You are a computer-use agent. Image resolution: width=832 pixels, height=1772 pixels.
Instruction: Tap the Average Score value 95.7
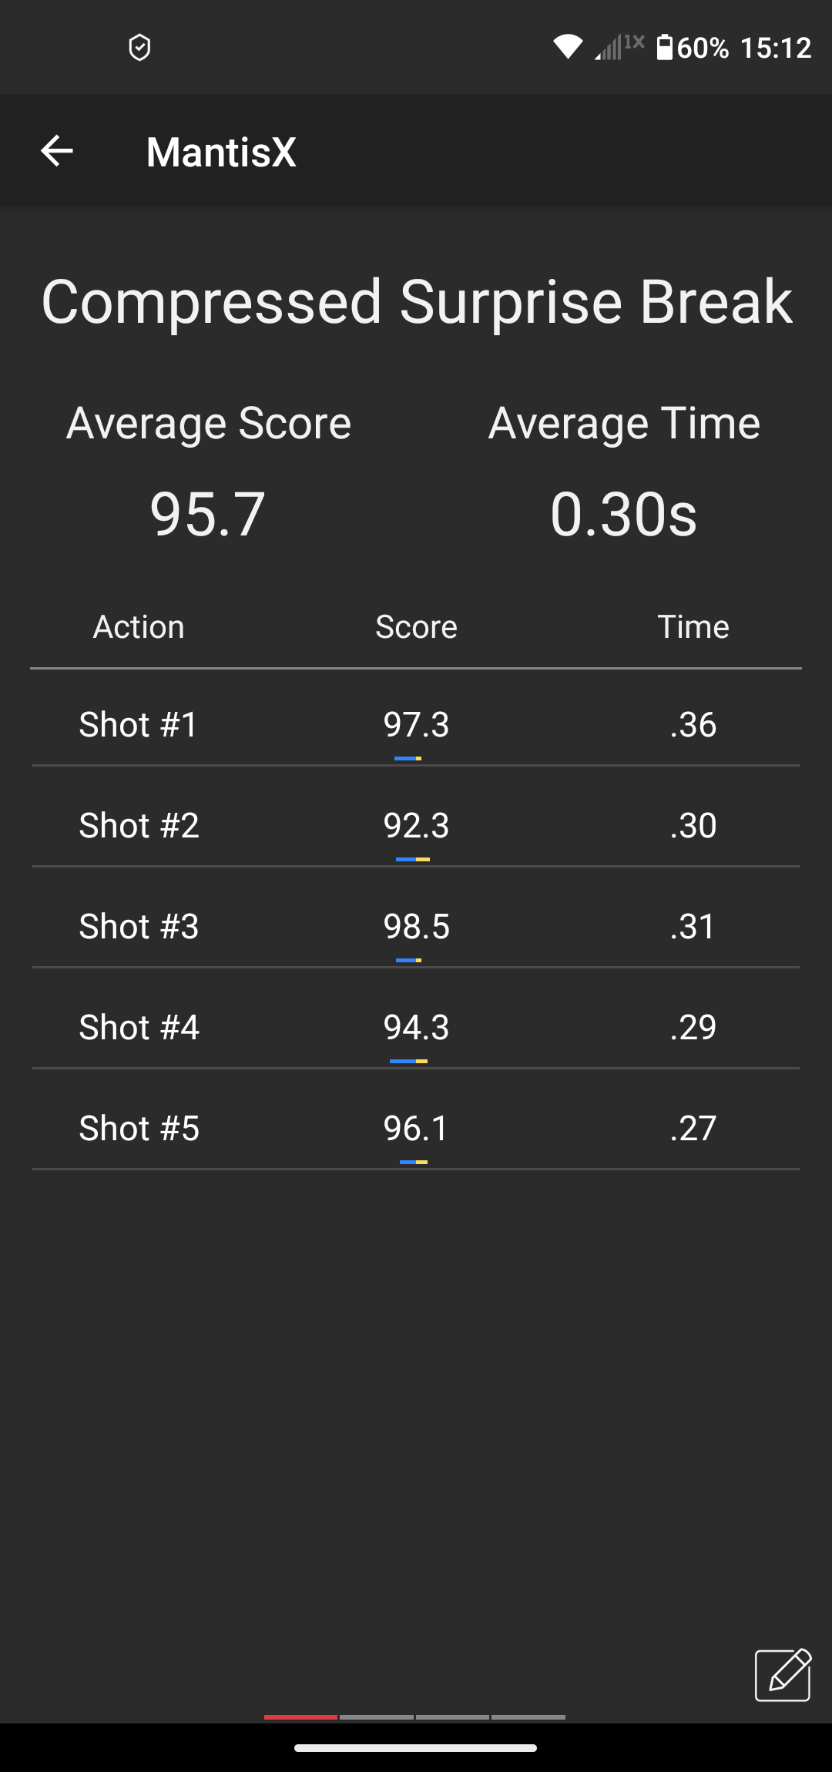(208, 514)
